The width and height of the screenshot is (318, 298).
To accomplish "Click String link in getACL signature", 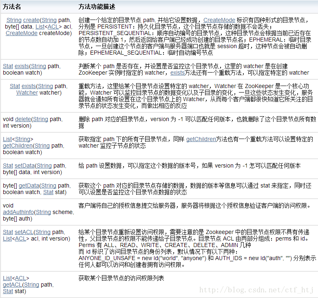I will point(31,285).
